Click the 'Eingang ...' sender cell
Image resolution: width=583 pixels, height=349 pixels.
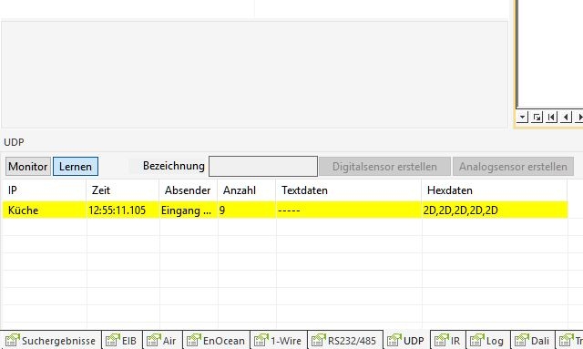(186, 210)
